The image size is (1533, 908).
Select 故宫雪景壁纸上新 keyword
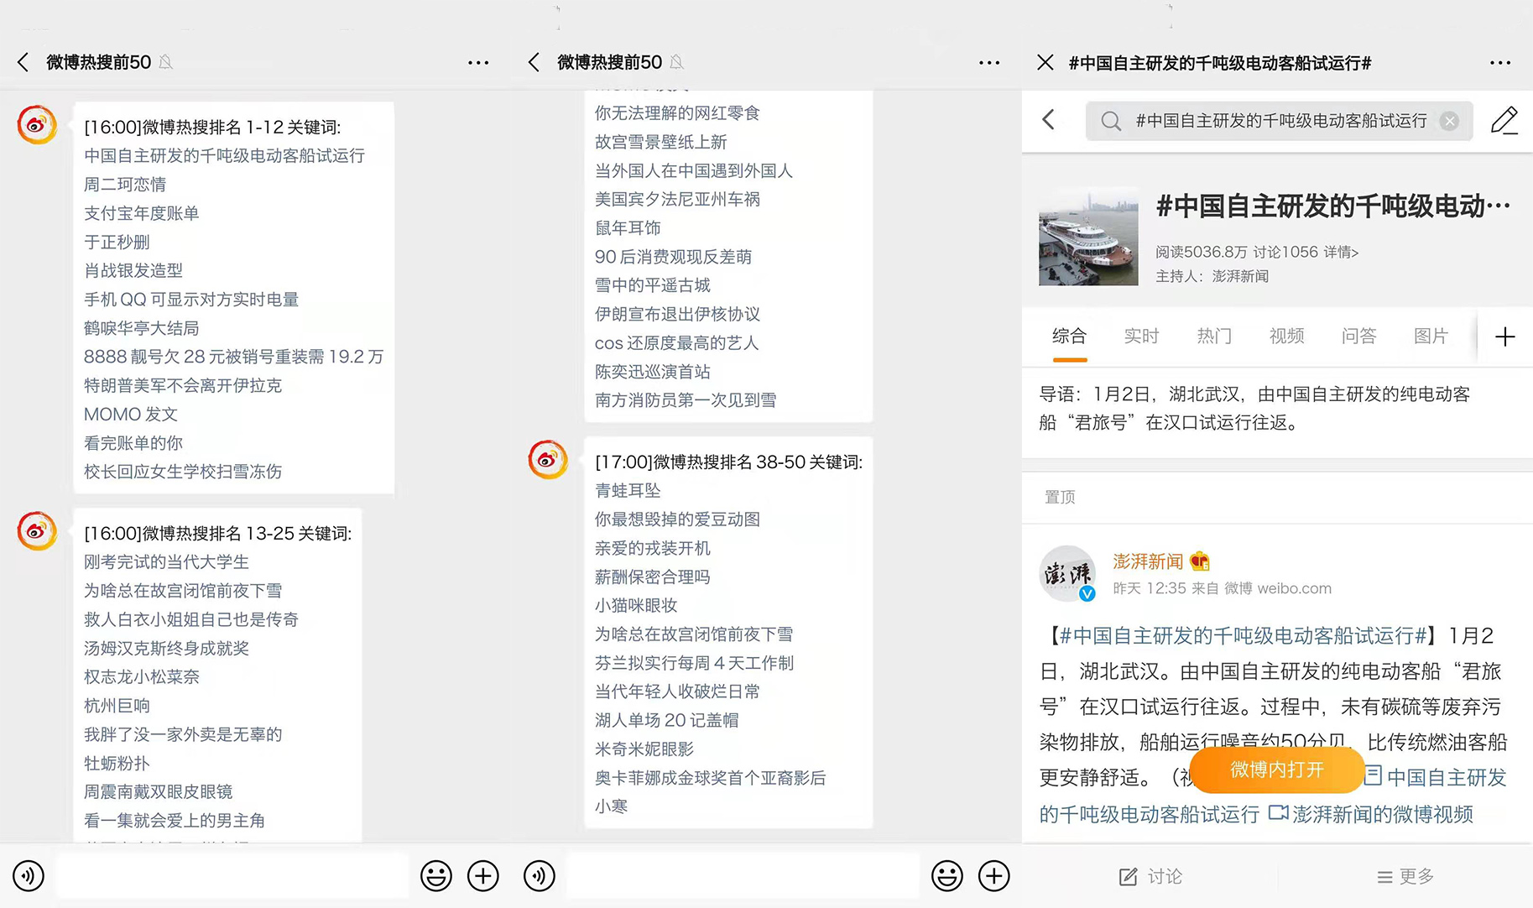click(661, 142)
